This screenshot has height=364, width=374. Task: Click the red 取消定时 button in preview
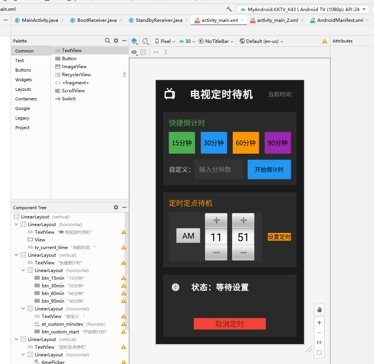click(229, 323)
